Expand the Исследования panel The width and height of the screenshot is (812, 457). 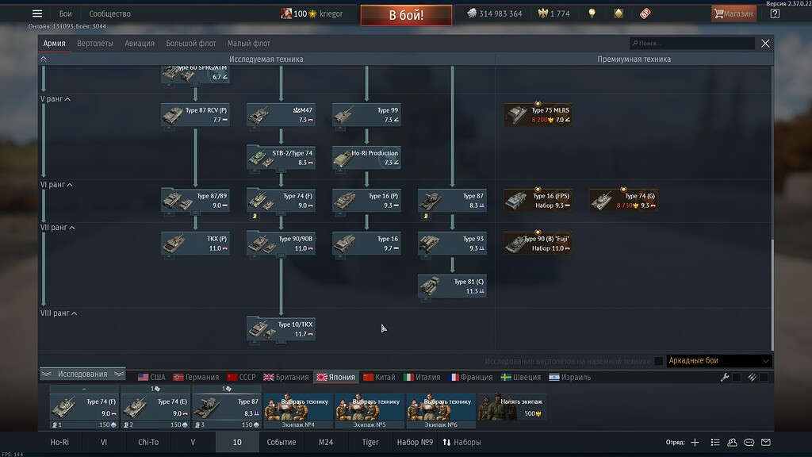pyautogui.click(x=82, y=374)
